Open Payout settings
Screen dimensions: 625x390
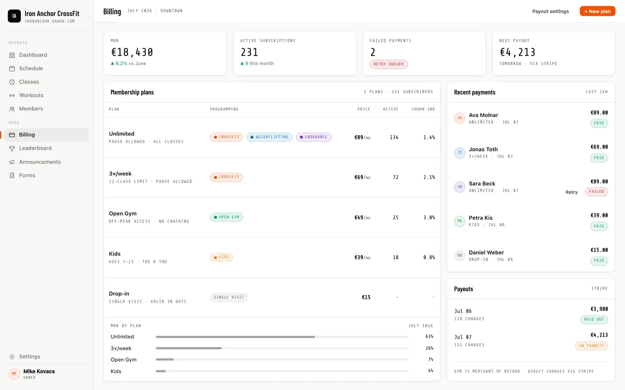[550, 11]
